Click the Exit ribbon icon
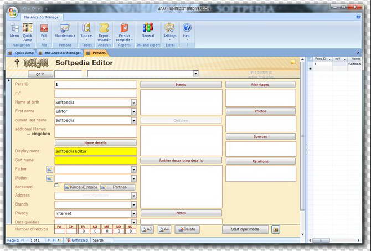Image resolution: width=371 pixels, height=251 pixels. click(x=44, y=31)
